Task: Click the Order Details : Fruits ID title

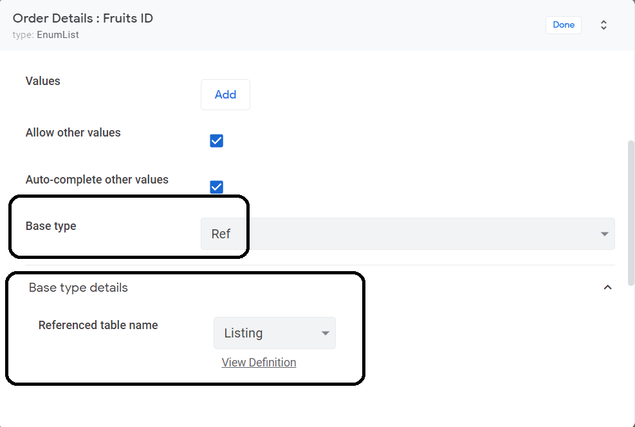Action: coord(82,18)
